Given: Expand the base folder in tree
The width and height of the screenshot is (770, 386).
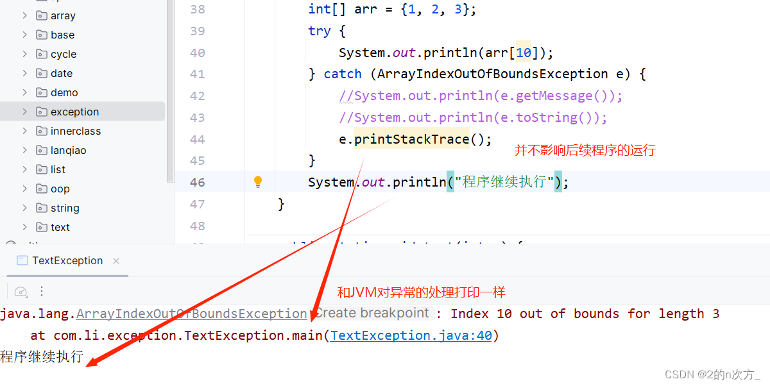Looking at the screenshot, I should pyautogui.click(x=24, y=35).
